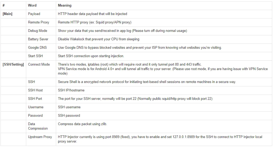Image resolution: width=273 pixels, height=147 pixels.
Task: Click the Word column header
Action: (32, 5)
